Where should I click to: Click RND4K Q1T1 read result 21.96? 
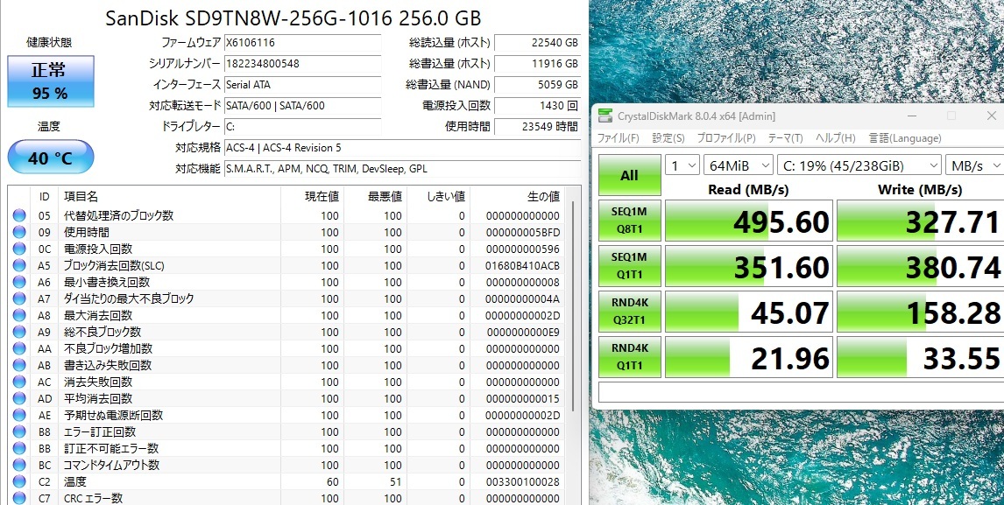[748, 357]
